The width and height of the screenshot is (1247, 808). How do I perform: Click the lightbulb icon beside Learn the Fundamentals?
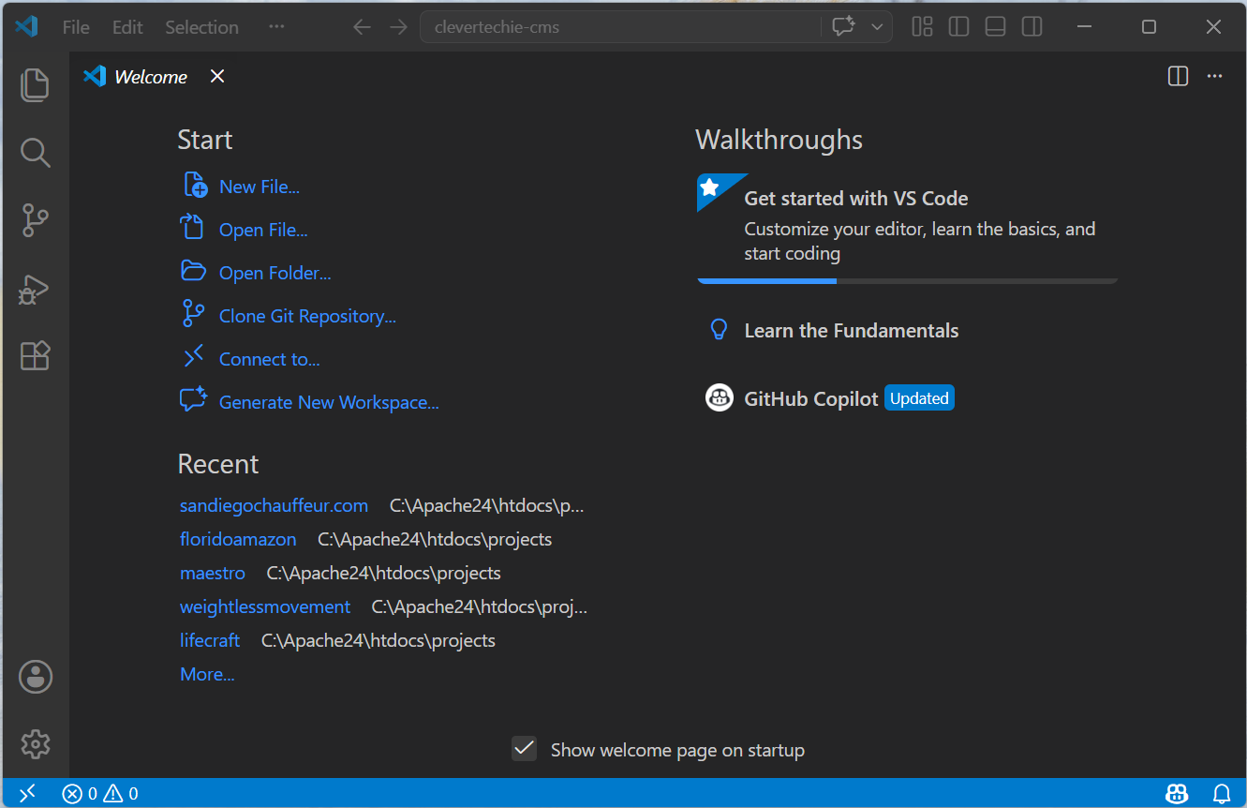719,329
